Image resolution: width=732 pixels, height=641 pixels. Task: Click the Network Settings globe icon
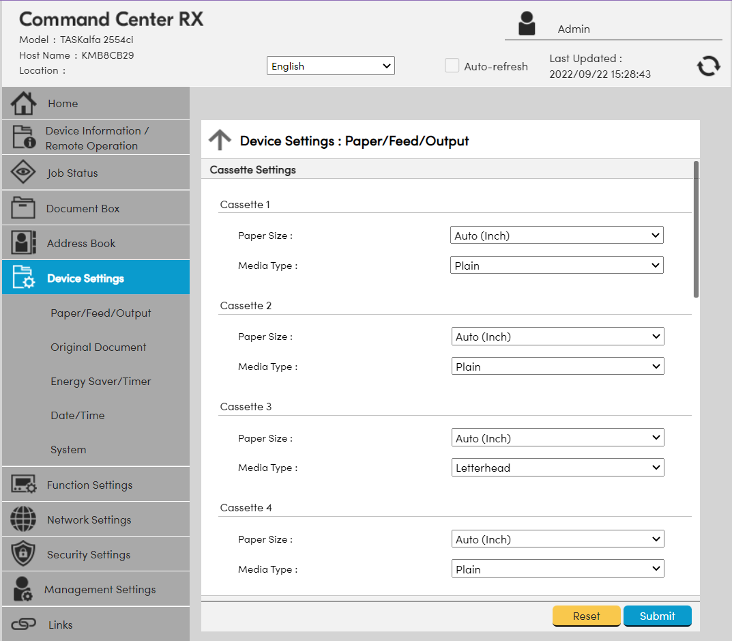click(23, 519)
